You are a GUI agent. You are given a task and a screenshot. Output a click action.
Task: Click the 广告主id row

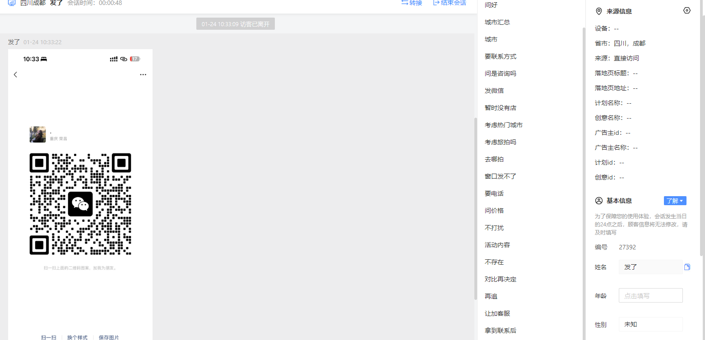(x=612, y=133)
